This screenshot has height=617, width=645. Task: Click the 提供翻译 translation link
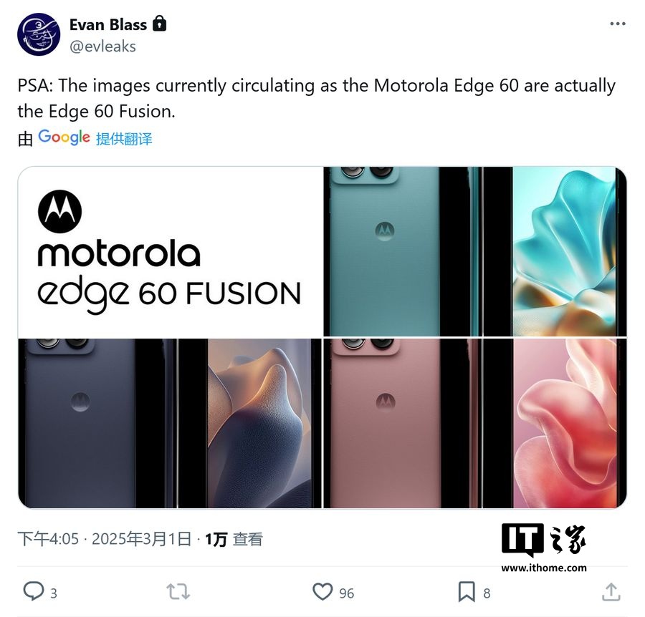click(124, 139)
